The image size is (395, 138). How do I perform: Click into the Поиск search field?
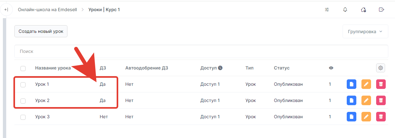click(201, 51)
